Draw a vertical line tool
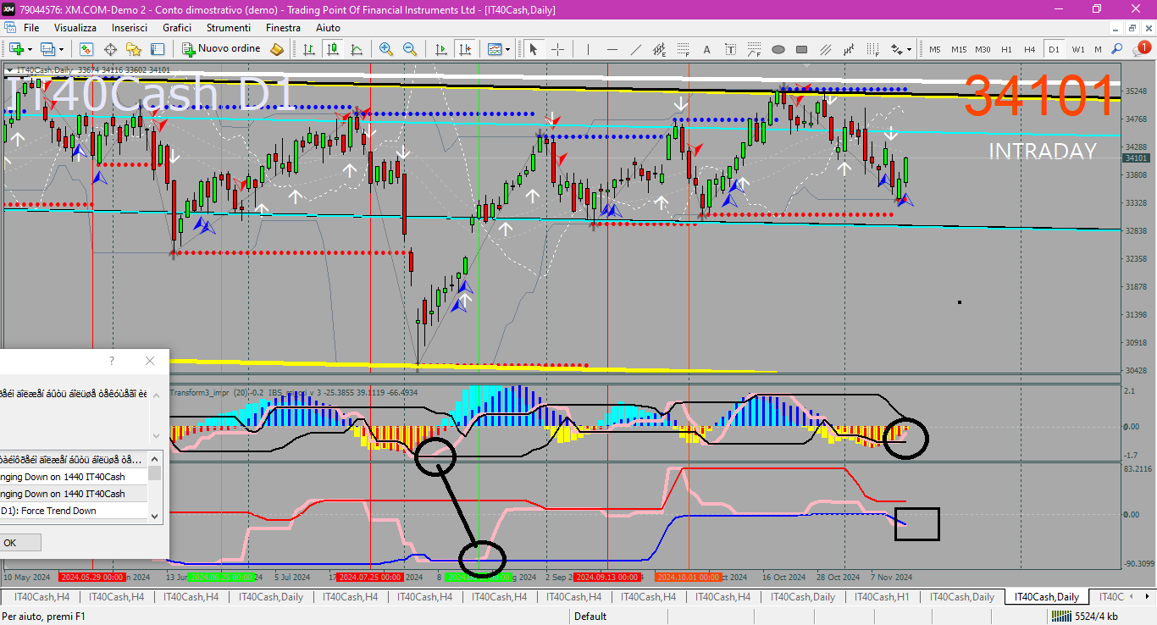The height and width of the screenshot is (625, 1157). 588,49
